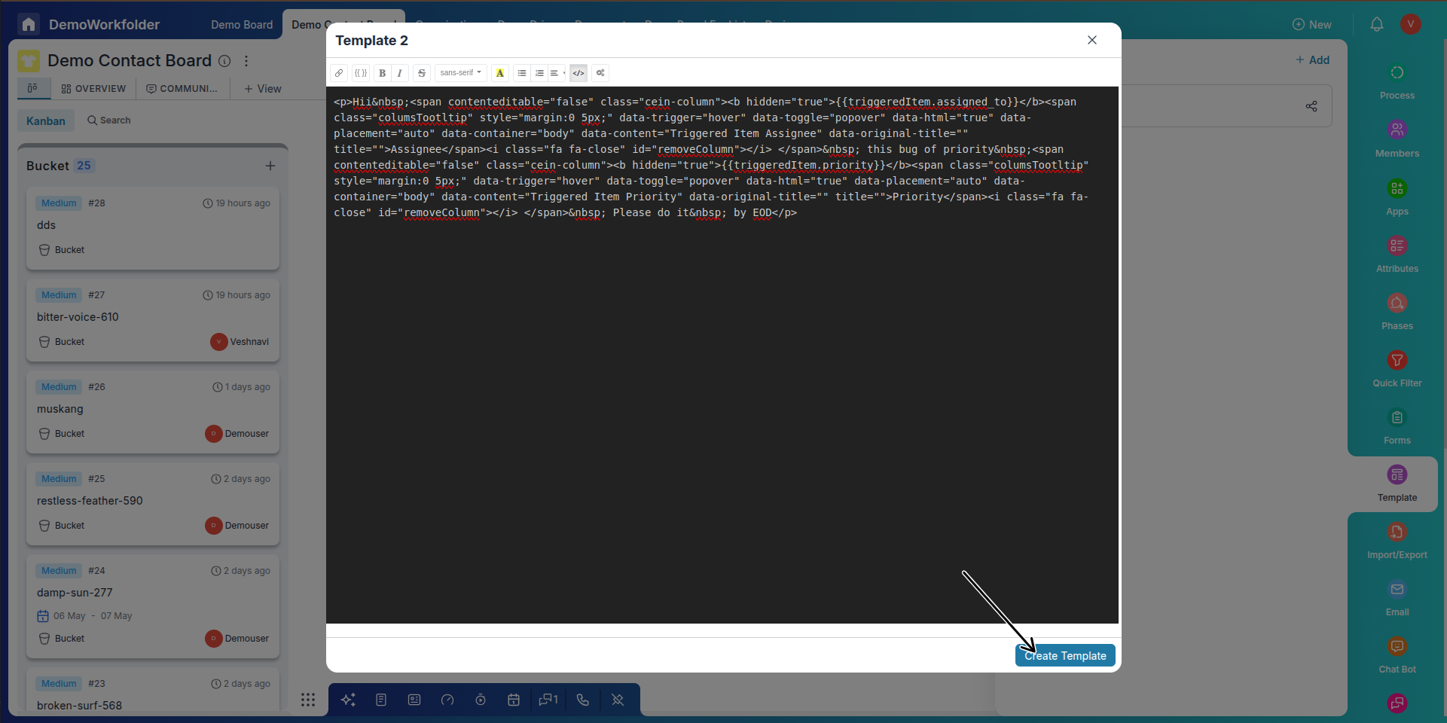Click the Add button in the template panel
1447x723 pixels.
[x=1312, y=60]
